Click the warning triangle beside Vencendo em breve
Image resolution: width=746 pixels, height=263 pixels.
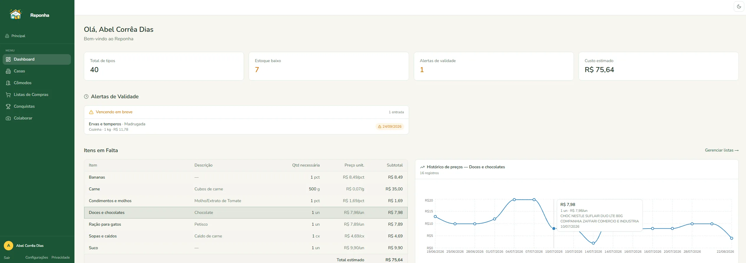(91, 112)
